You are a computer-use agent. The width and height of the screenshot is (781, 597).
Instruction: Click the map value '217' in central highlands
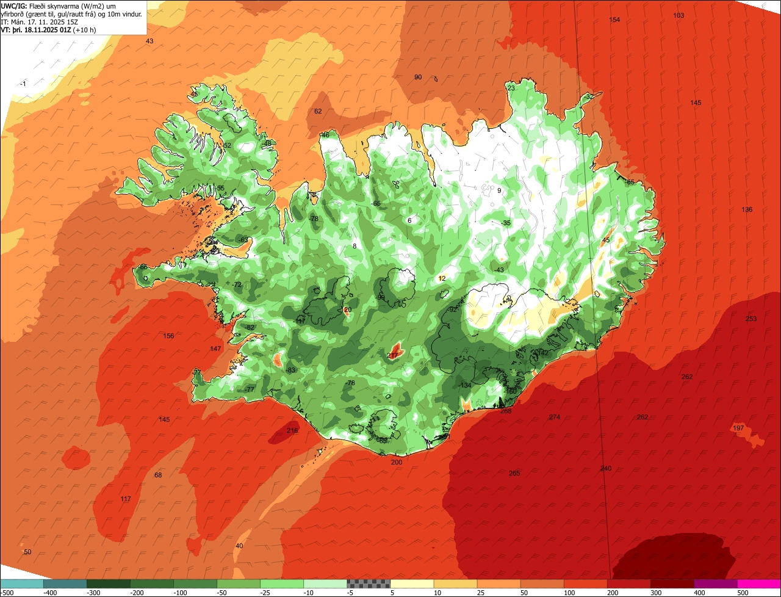coord(393,355)
